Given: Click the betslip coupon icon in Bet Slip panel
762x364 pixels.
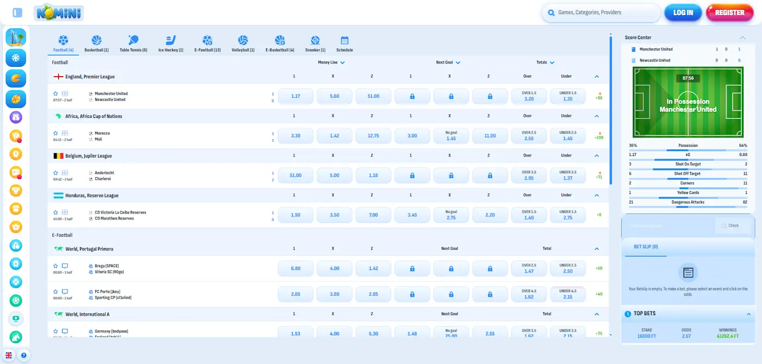Looking at the screenshot, I should click(687, 273).
